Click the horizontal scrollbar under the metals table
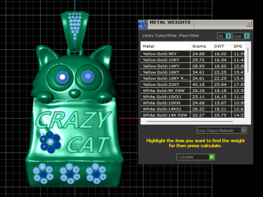Viewport: 263px width, 197px height. [x=190, y=121]
